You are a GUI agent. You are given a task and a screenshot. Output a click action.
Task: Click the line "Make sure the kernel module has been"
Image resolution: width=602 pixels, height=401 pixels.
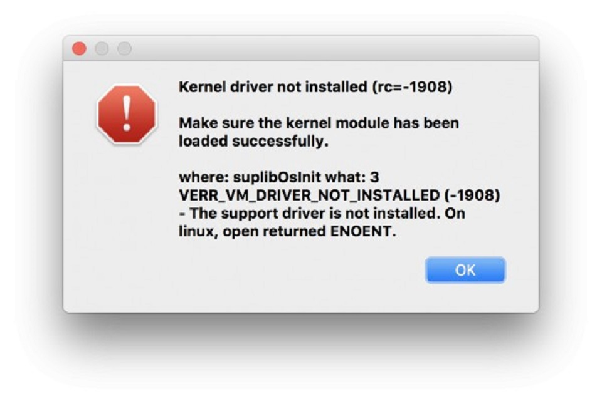click(x=319, y=123)
